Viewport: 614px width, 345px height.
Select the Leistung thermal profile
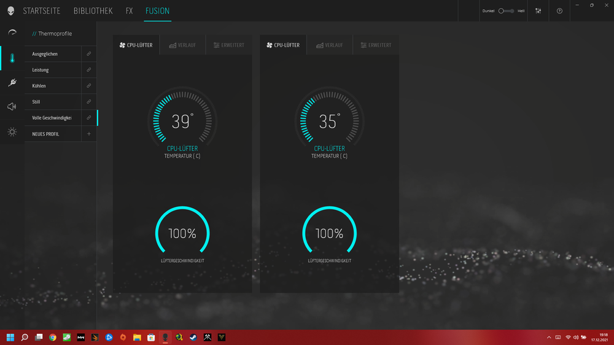53,70
